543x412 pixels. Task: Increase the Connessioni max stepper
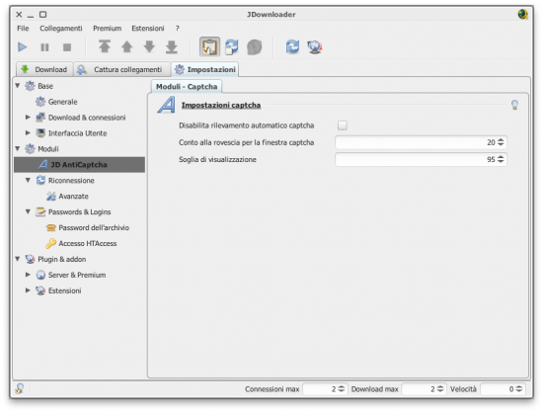[x=342, y=386]
